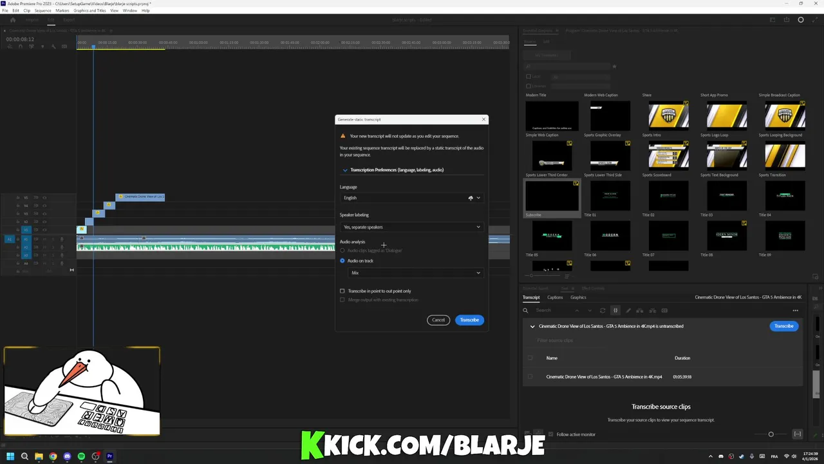Open Spotify from taskbar
Screen dimensions: 824x464
coord(81,456)
